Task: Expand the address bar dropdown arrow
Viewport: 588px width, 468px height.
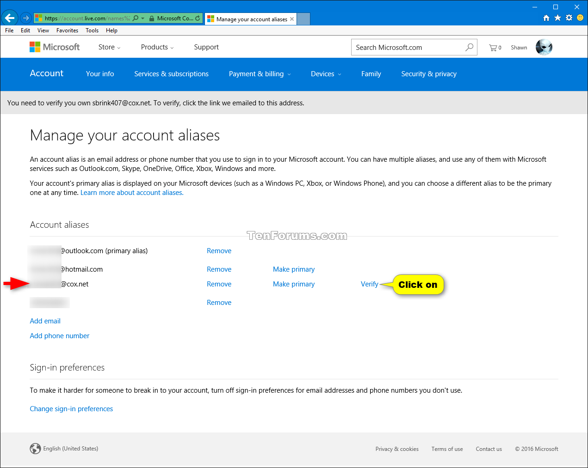Action: tap(142, 18)
